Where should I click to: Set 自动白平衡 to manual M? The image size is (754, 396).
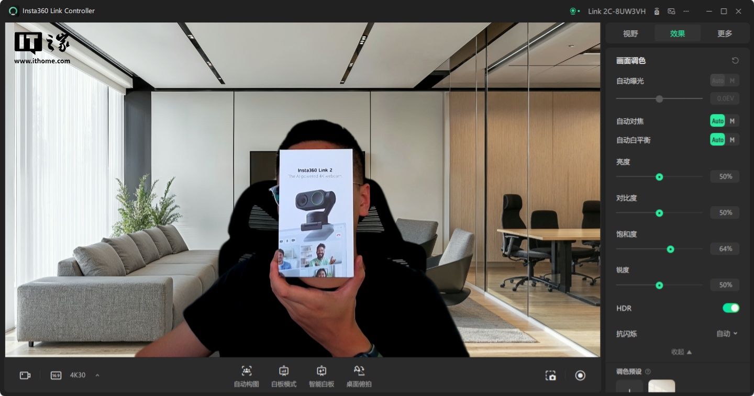(732, 140)
